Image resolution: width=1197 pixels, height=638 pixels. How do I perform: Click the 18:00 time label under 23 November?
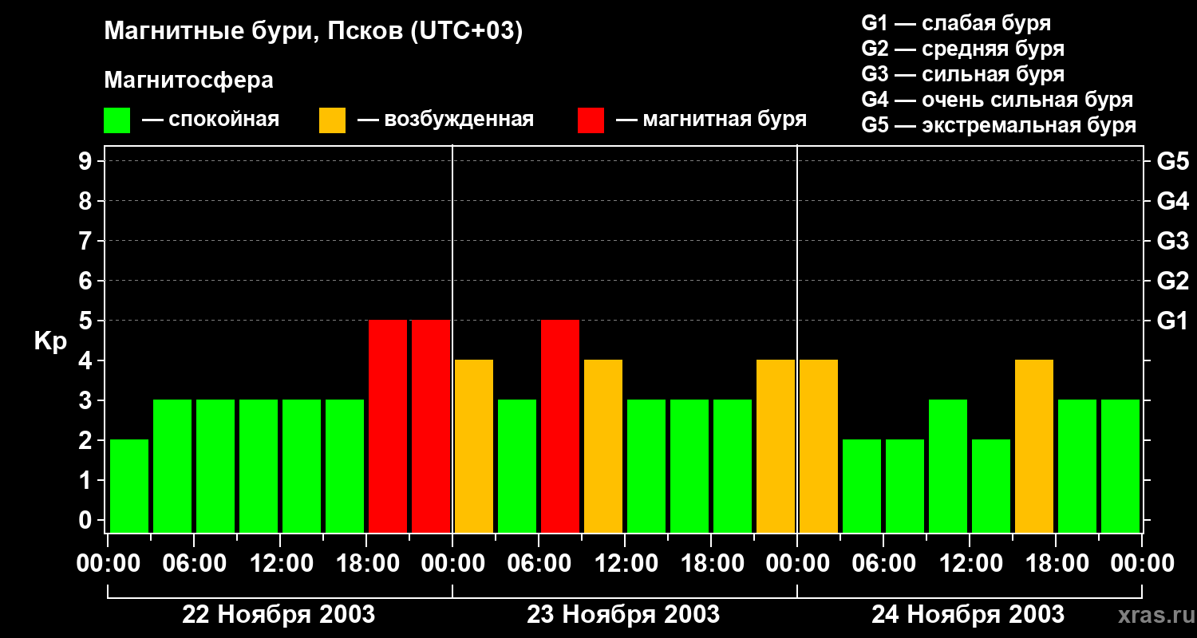pos(711,564)
